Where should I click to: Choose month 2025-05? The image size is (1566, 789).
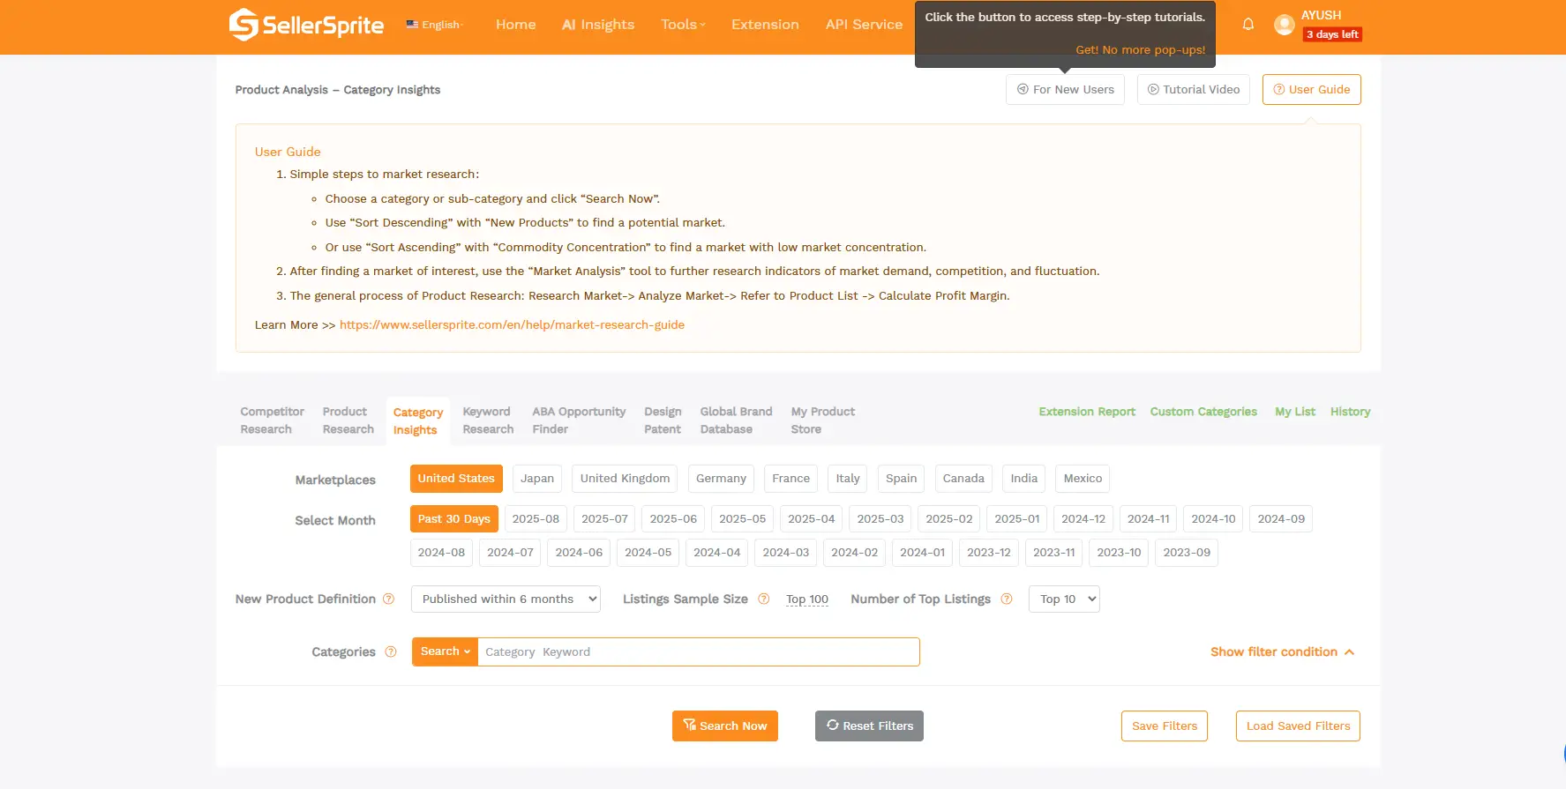point(742,519)
